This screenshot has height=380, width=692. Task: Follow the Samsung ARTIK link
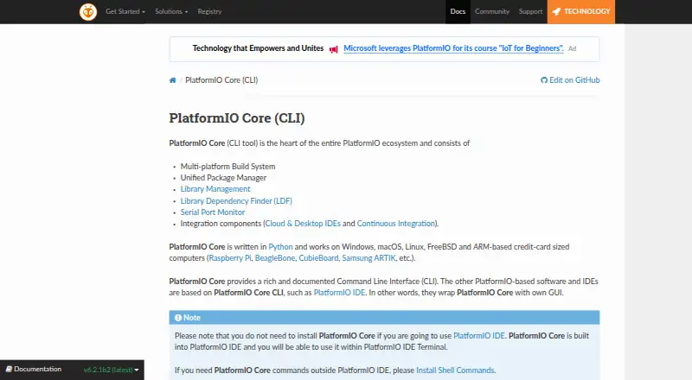pos(369,258)
